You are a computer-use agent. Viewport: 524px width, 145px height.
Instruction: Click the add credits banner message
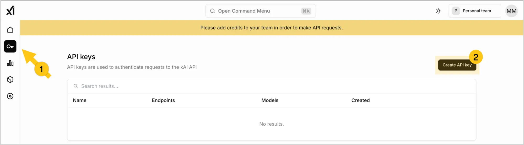coord(272,28)
